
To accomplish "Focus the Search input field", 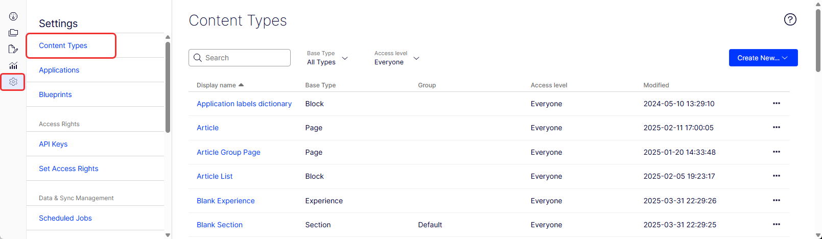I will (x=240, y=58).
